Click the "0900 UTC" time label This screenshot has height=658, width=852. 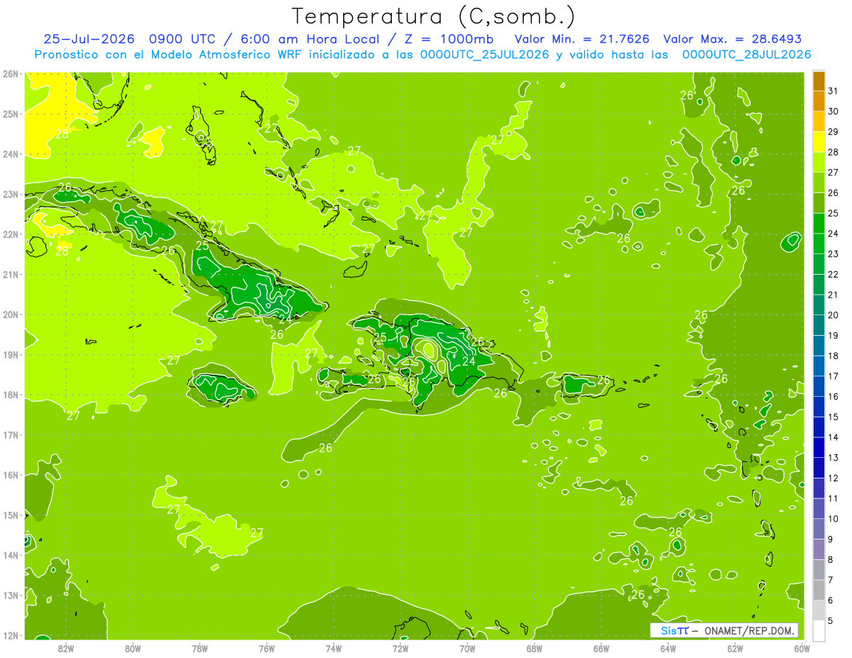pos(185,39)
